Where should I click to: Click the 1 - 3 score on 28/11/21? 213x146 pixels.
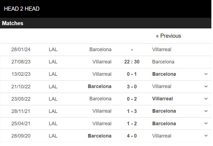tap(132, 111)
